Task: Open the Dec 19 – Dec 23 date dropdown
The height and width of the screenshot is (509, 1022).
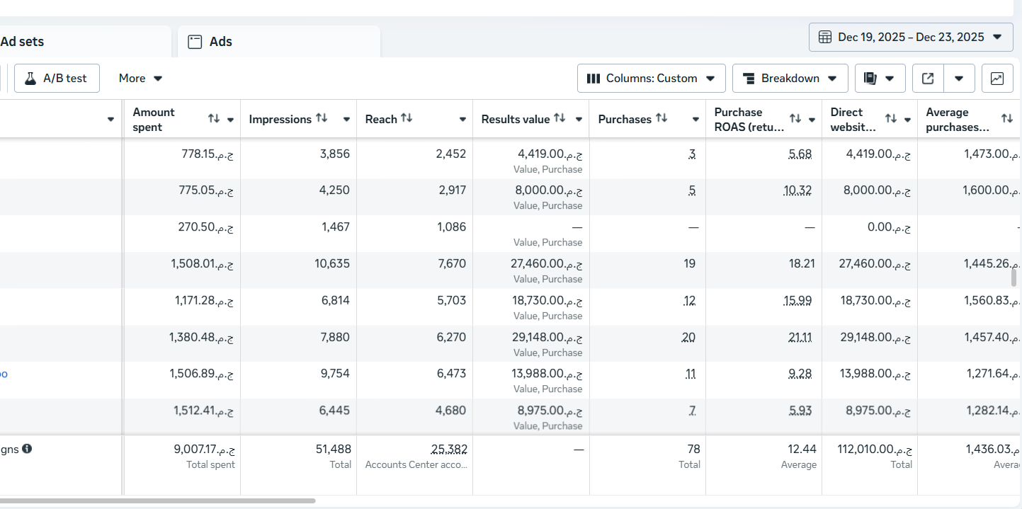Action: point(999,36)
